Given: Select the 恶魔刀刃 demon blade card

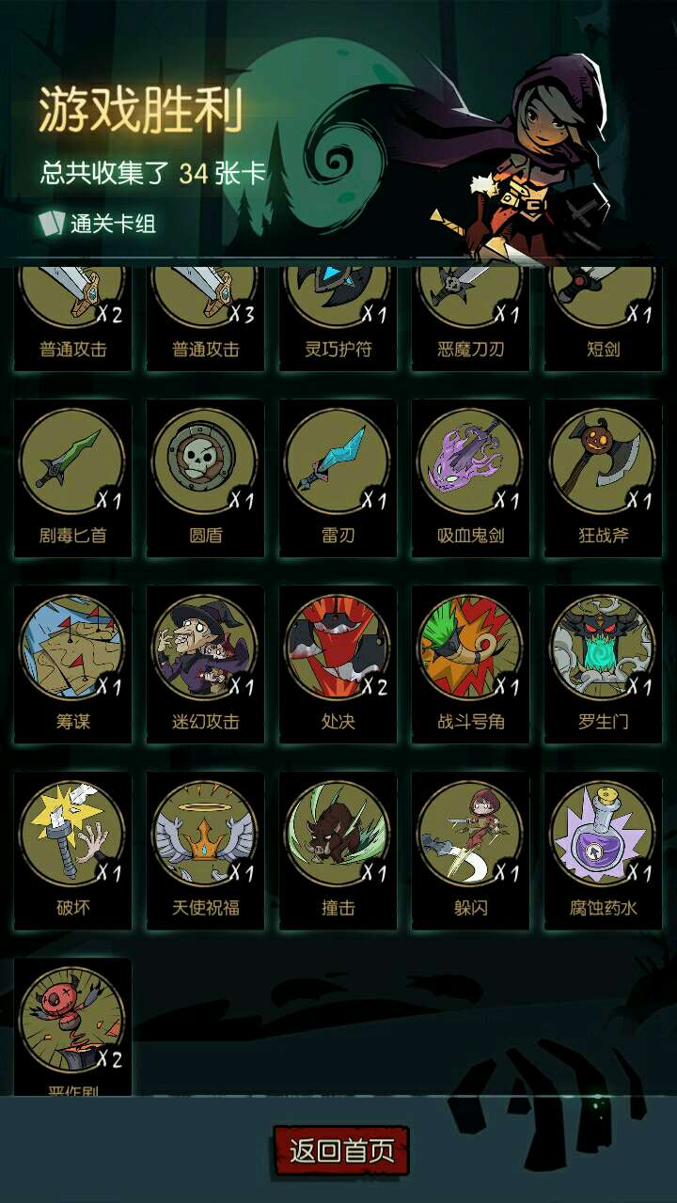Looking at the screenshot, I should tap(471, 318).
